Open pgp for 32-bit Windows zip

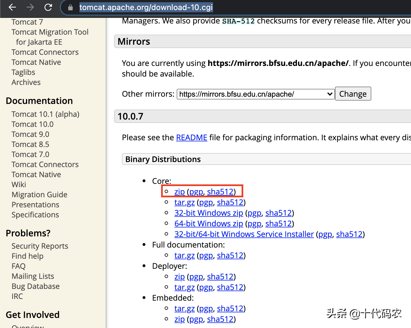pos(254,213)
